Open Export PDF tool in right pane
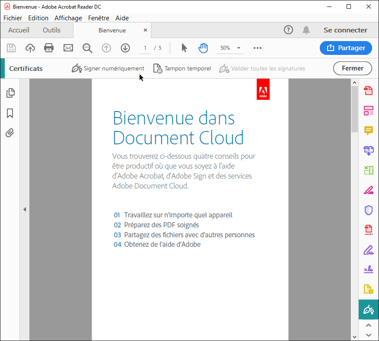 [x=368, y=91]
